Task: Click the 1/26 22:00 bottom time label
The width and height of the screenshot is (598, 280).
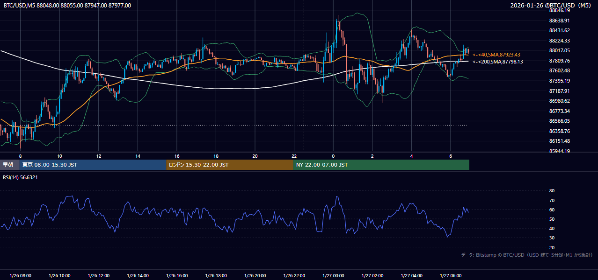Action: tap(294, 276)
